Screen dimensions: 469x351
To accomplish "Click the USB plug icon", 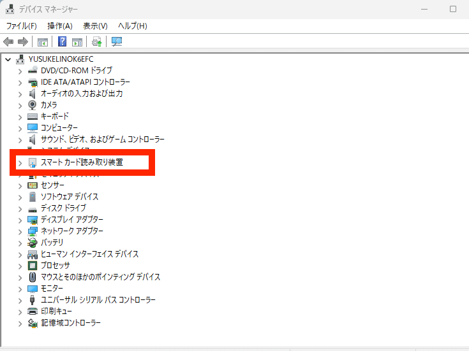I will pos(33,299).
